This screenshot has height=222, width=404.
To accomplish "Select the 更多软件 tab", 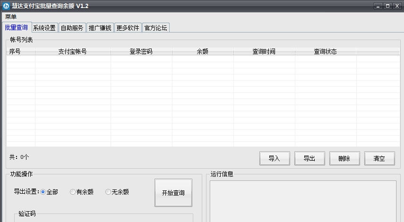I will point(128,28).
